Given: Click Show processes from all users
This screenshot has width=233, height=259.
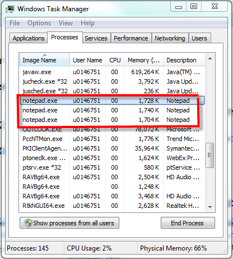Looking at the screenshot, I should tap(69, 223).
